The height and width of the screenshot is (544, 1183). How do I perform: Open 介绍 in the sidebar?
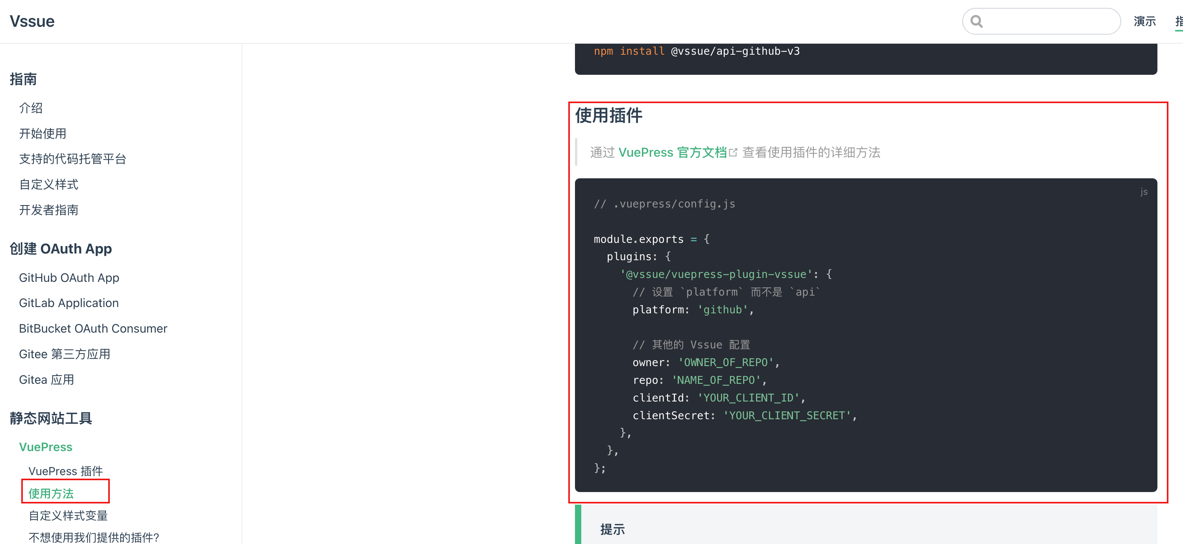[31, 108]
